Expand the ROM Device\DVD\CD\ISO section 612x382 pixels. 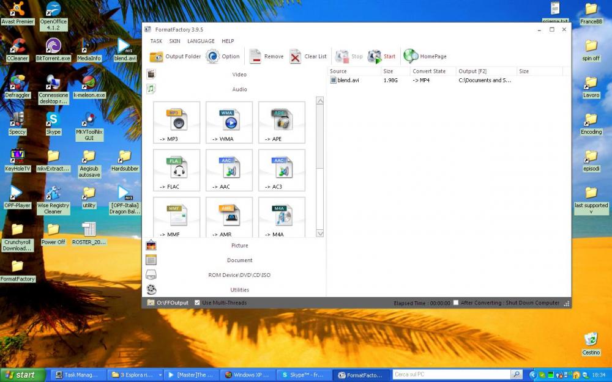point(239,275)
